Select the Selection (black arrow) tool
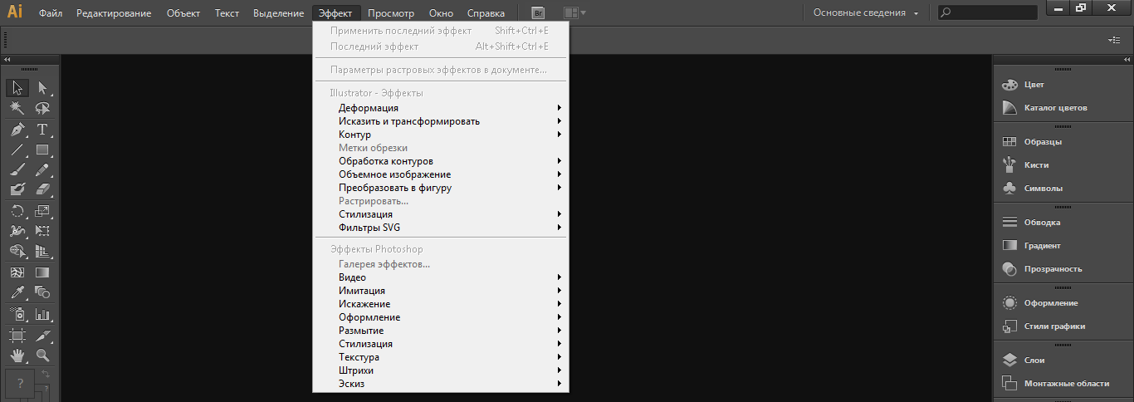This screenshot has height=402, width=1134. [x=17, y=87]
